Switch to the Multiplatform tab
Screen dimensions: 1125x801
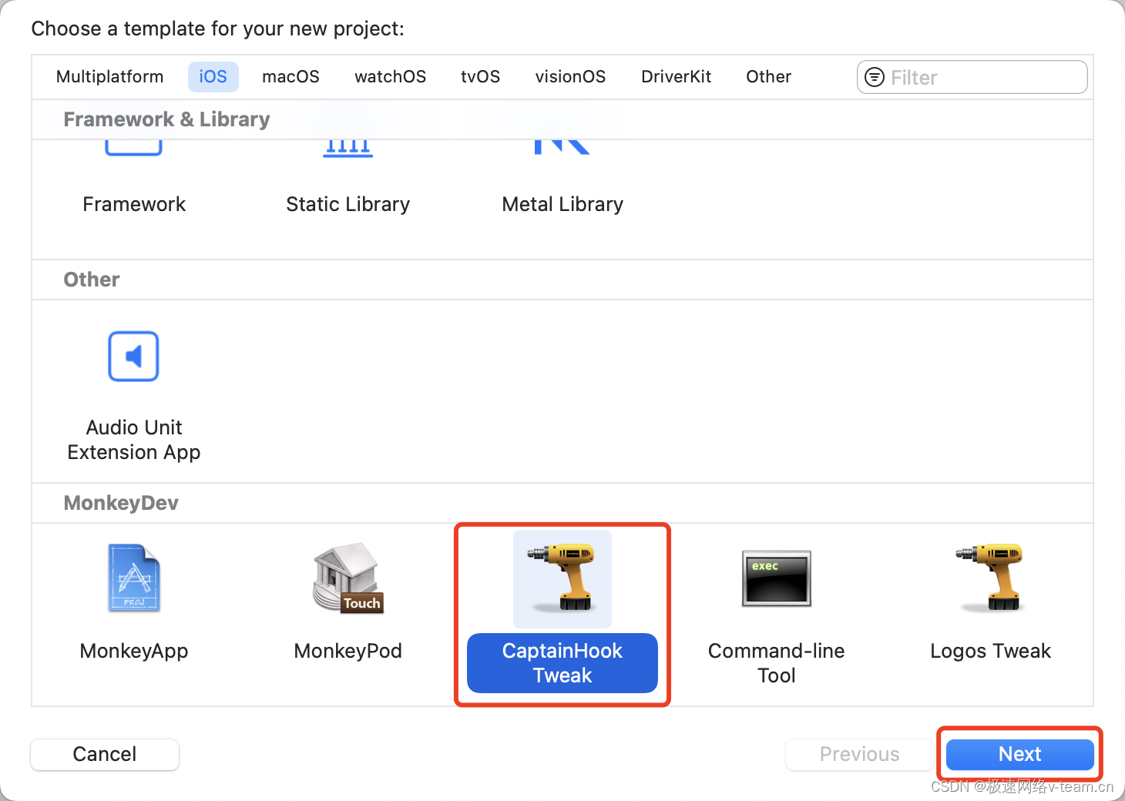110,77
